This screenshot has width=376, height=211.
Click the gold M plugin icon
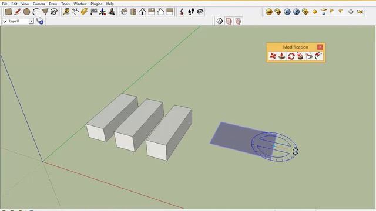269,12
